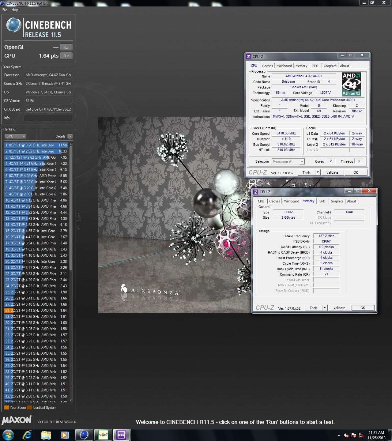
Task: Open the Windows Start menu
Action: [x=8, y=435]
